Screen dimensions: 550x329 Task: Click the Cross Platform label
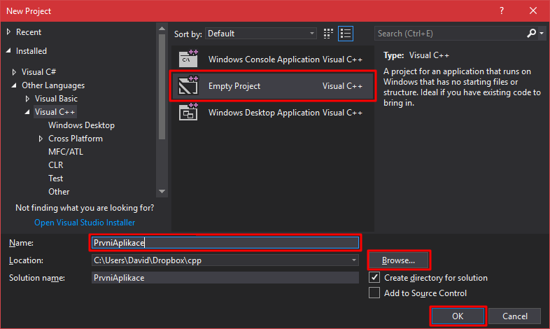[x=76, y=139]
